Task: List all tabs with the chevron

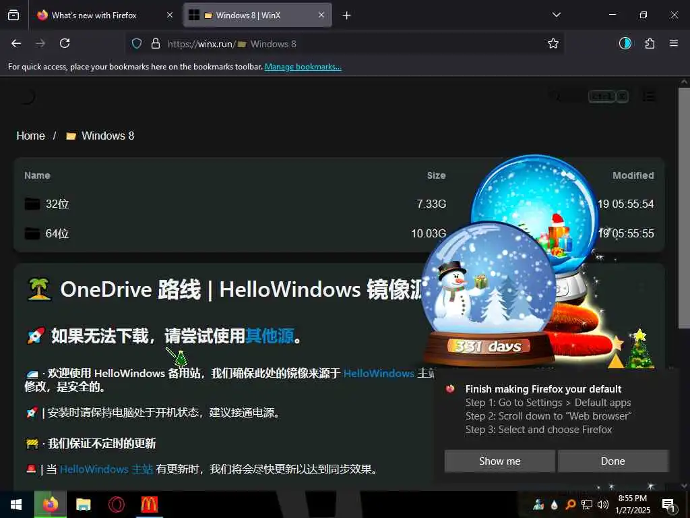Action: pos(556,15)
